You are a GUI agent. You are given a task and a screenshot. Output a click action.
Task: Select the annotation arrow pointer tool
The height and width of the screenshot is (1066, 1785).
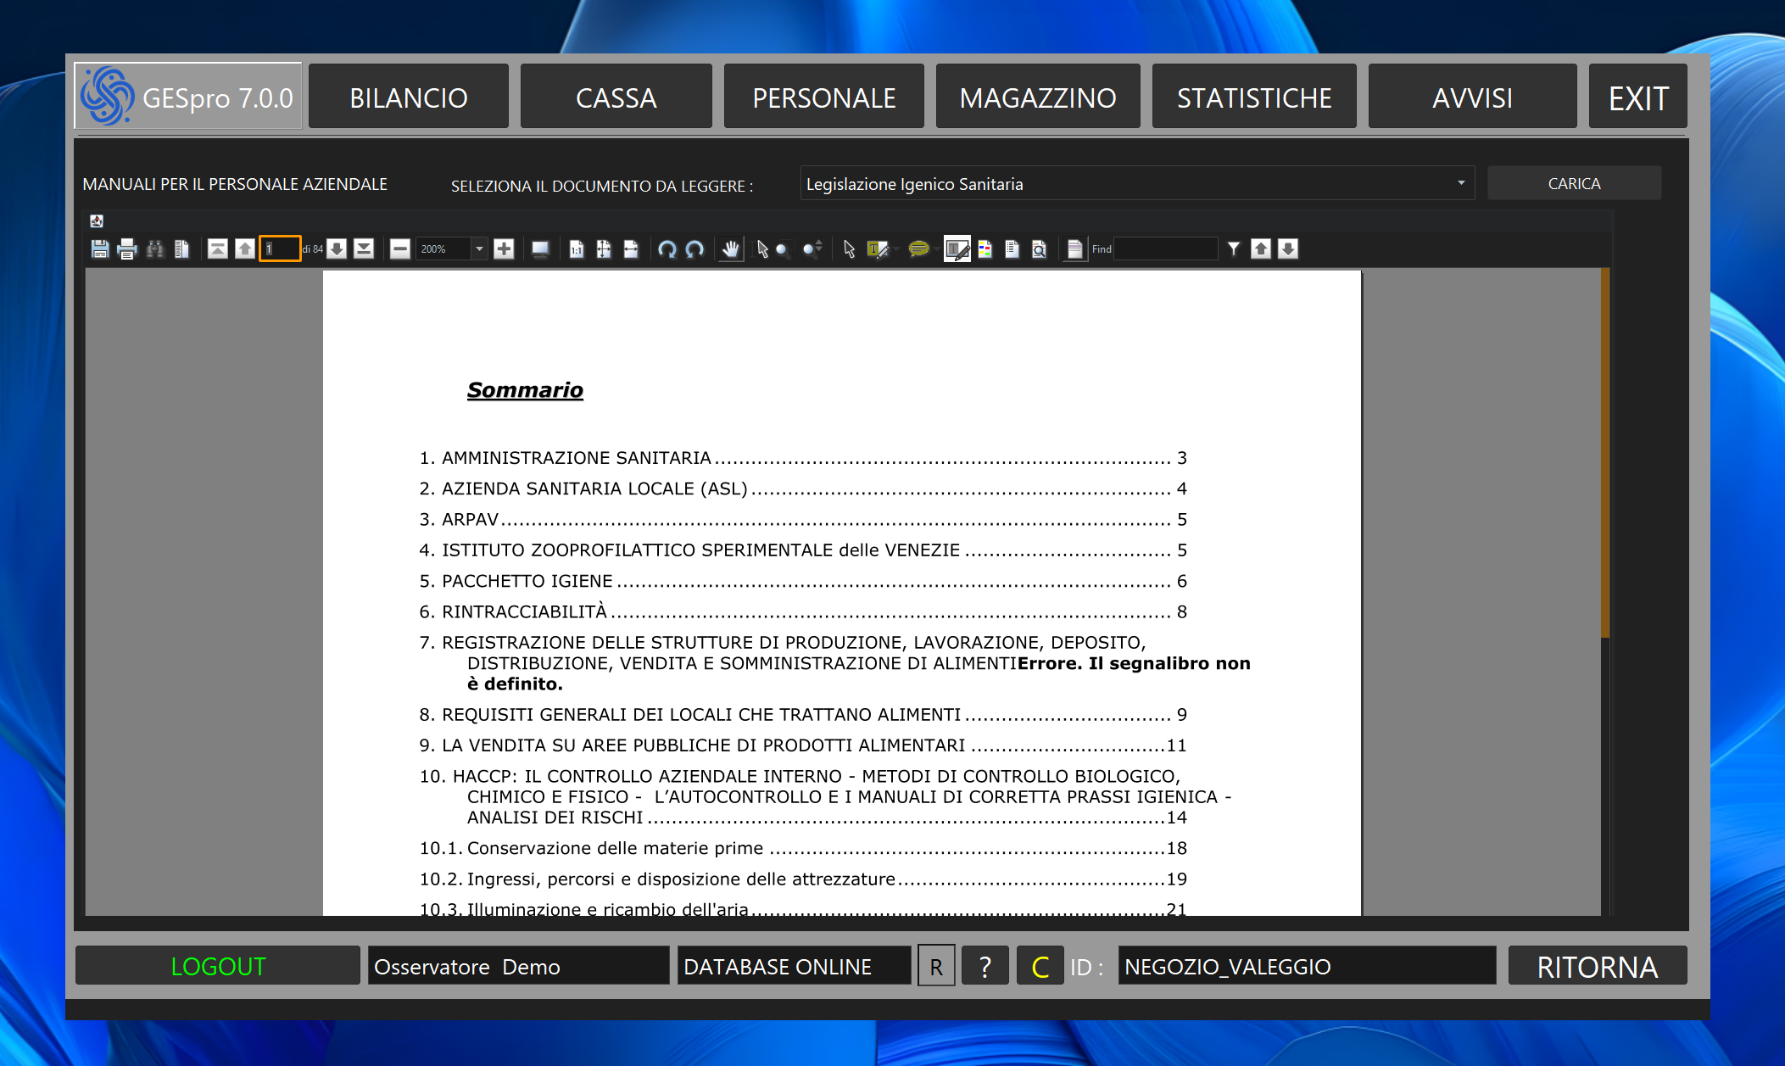click(x=849, y=249)
